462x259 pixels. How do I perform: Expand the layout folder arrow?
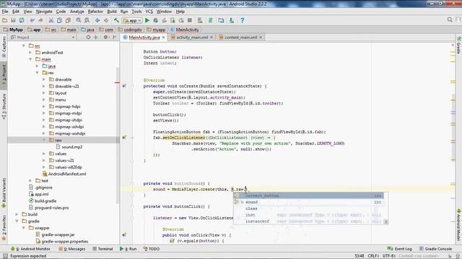[44, 93]
